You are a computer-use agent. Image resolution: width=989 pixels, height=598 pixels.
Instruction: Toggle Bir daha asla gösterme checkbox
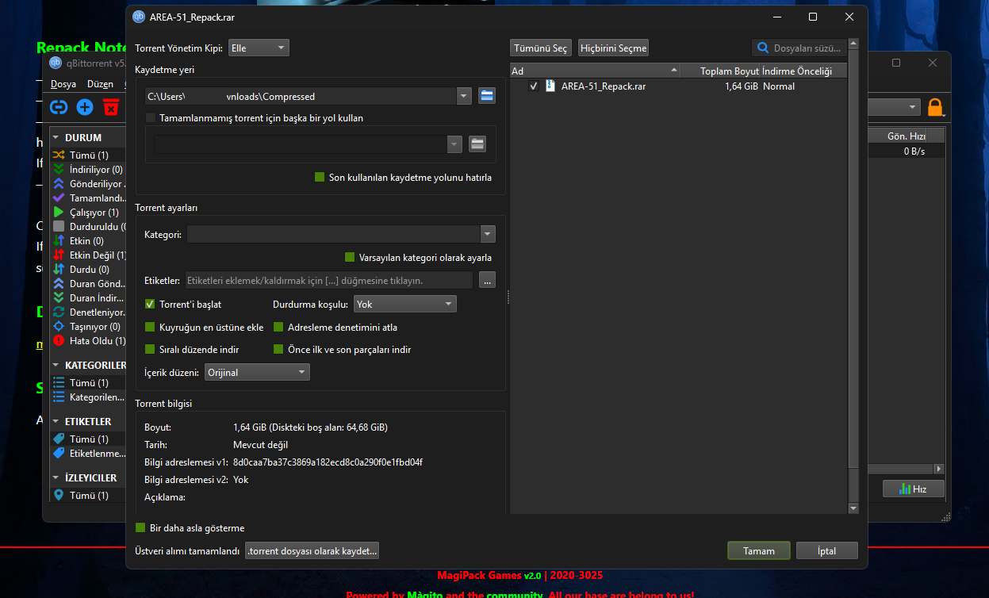pyautogui.click(x=140, y=528)
